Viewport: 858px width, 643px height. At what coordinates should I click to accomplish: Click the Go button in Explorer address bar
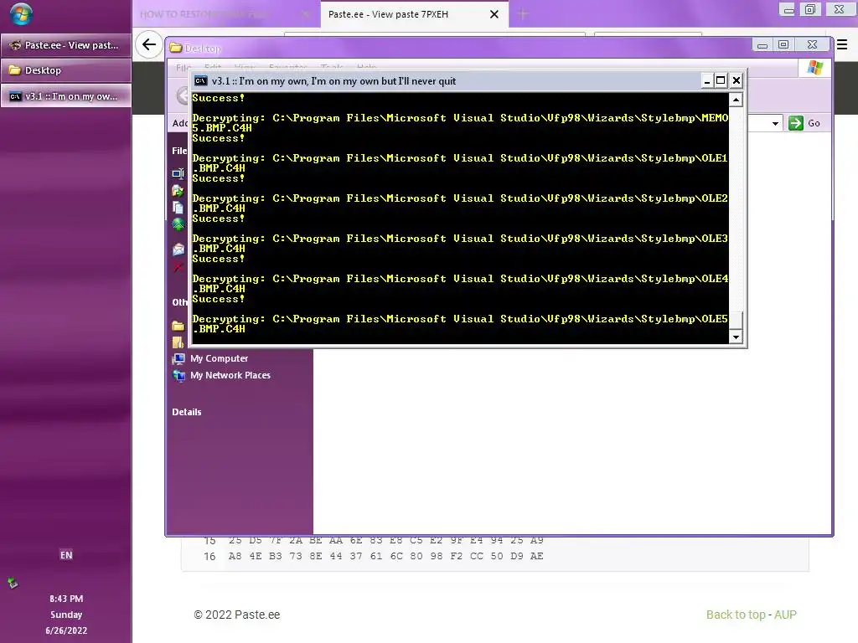tap(804, 123)
